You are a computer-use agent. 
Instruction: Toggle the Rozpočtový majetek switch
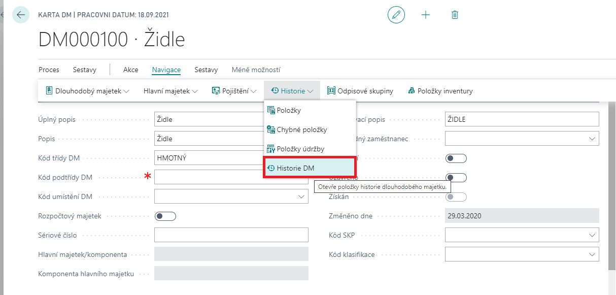165,216
